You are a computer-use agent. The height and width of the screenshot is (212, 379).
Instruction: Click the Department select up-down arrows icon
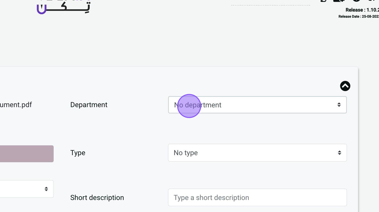point(339,105)
